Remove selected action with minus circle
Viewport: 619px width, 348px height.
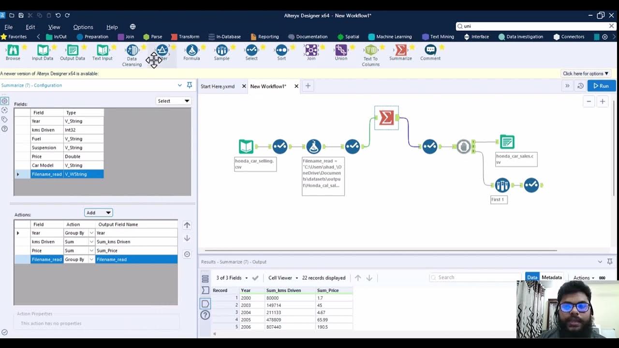tap(187, 254)
